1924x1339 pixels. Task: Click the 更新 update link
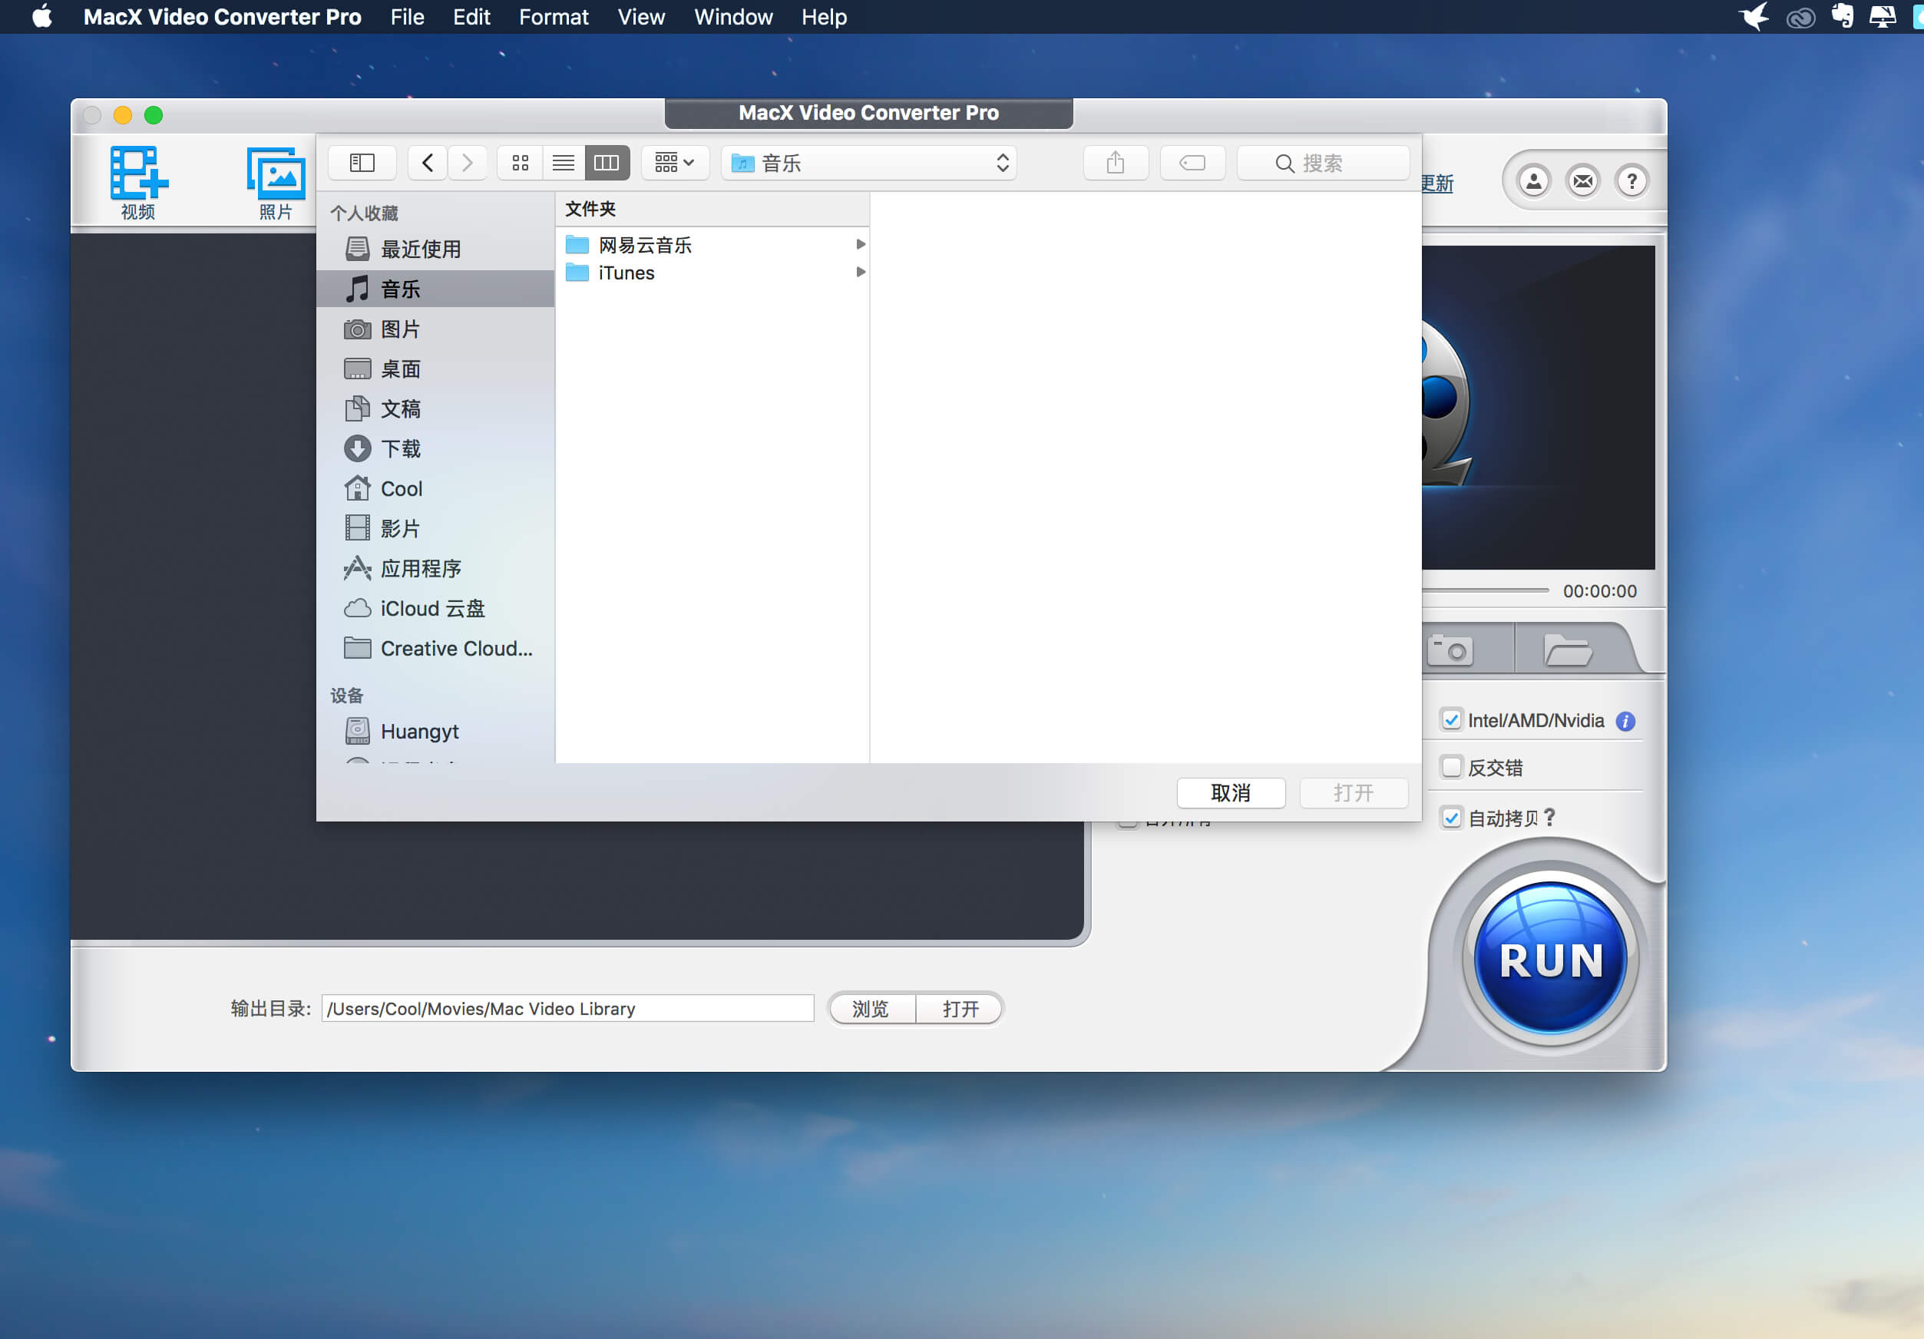pos(1438,183)
